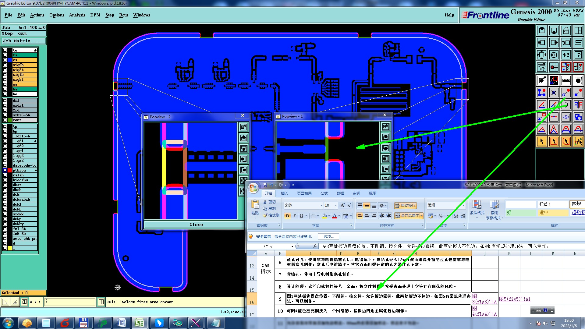Open the Excel Name Box dropdown arrow

[x=292, y=246]
